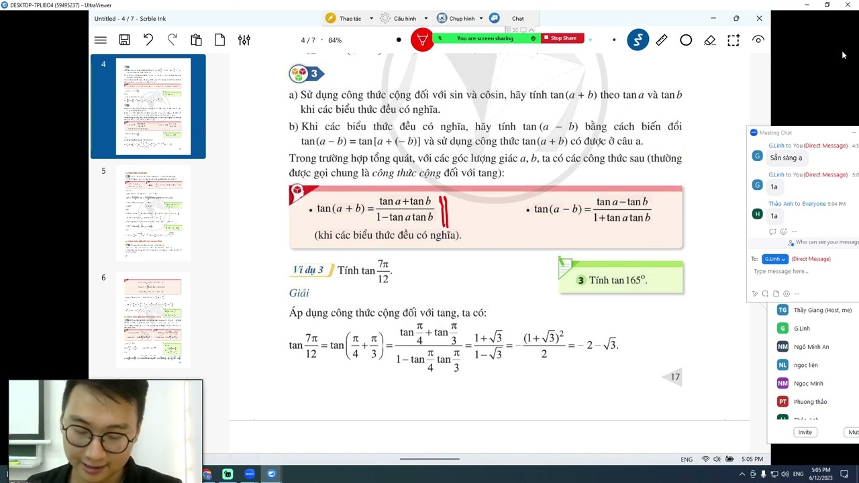Click the remote Wi-Fi network tray icon
This screenshot has width=859, height=483.
pos(705,459)
